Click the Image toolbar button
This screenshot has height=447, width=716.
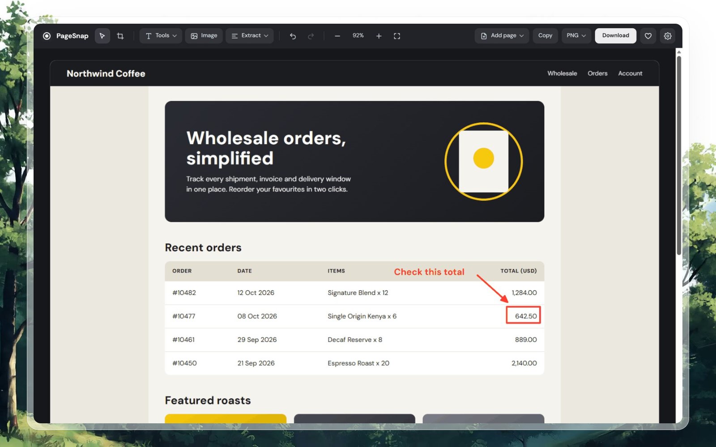tap(204, 36)
